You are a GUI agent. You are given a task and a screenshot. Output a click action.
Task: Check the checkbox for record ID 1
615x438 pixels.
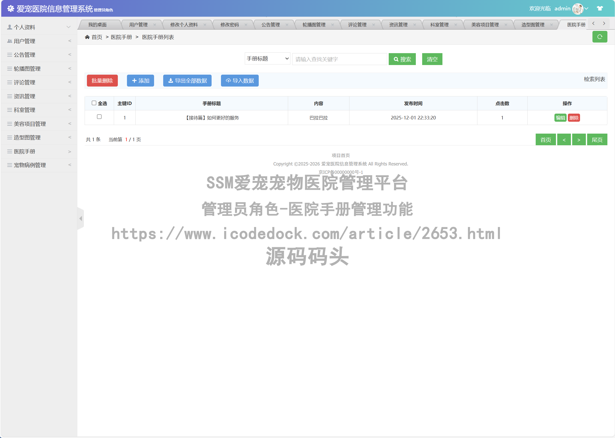pos(99,117)
